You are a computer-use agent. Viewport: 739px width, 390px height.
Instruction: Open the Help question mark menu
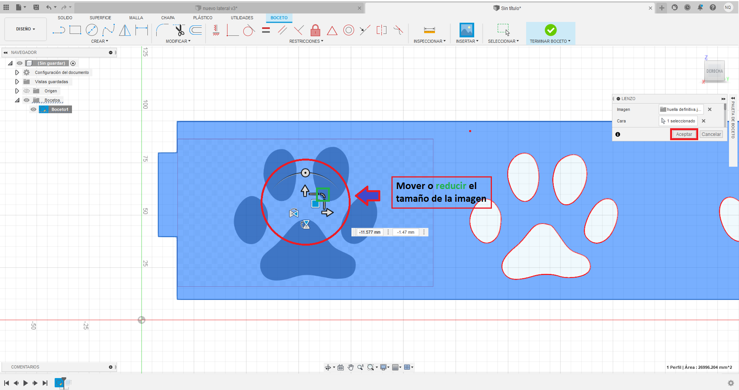pos(713,7)
